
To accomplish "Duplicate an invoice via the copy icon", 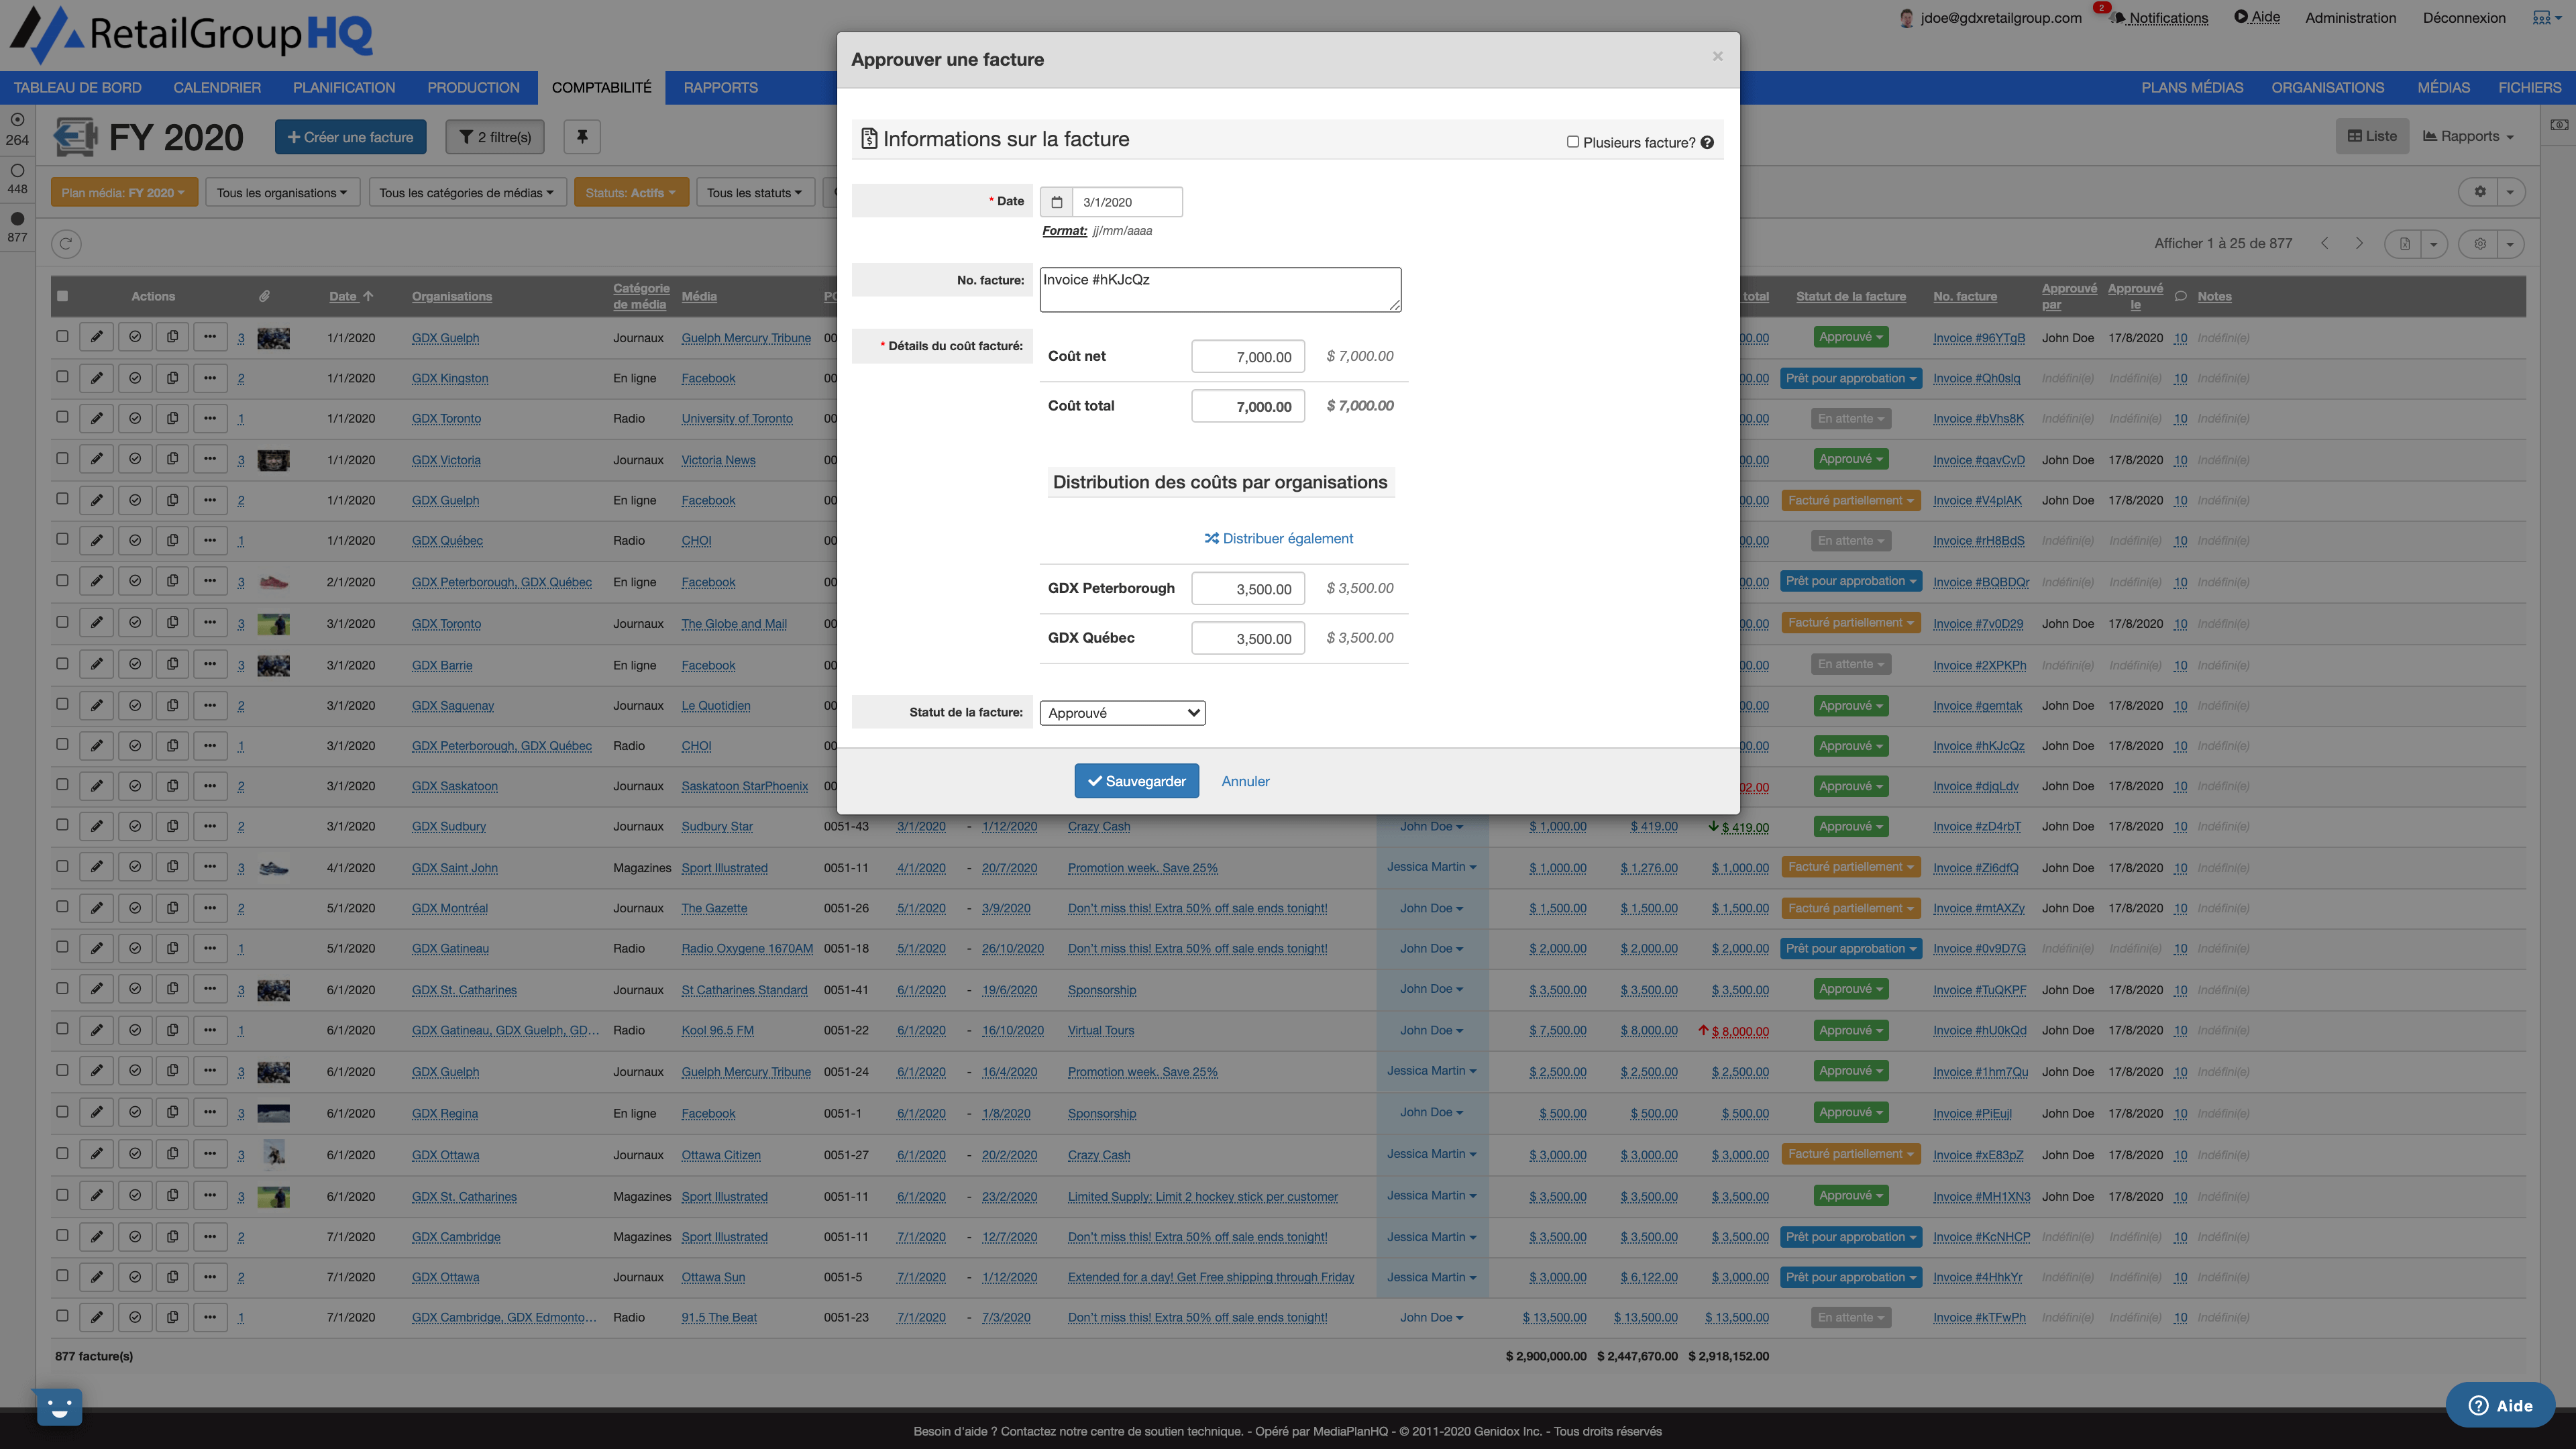I will tap(172, 337).
